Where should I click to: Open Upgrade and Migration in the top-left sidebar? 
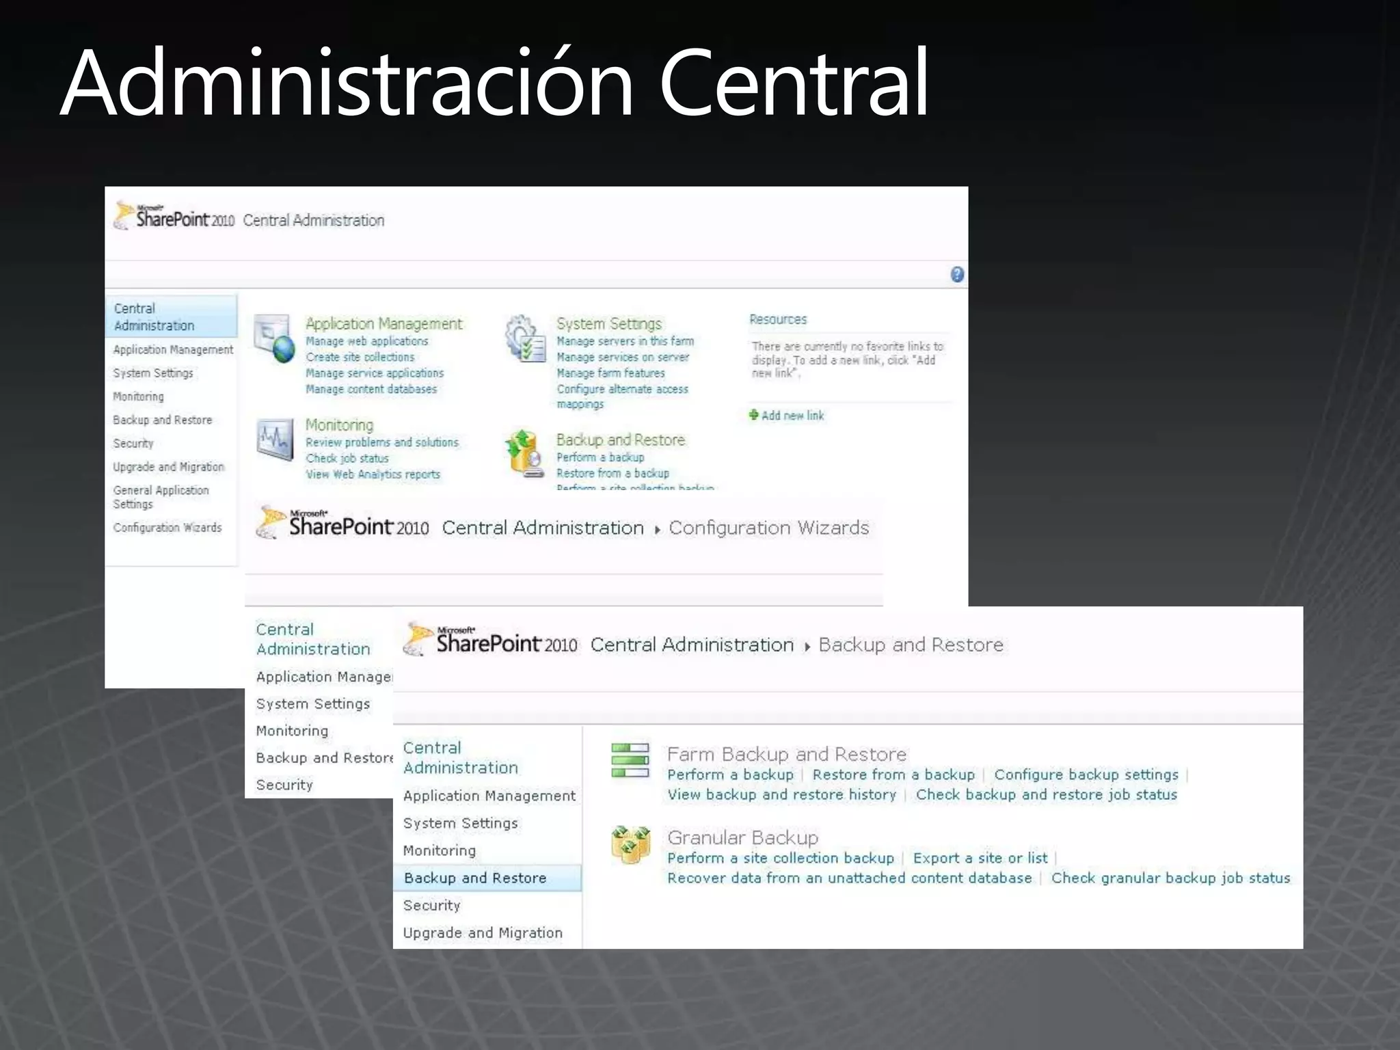point(168,467)
